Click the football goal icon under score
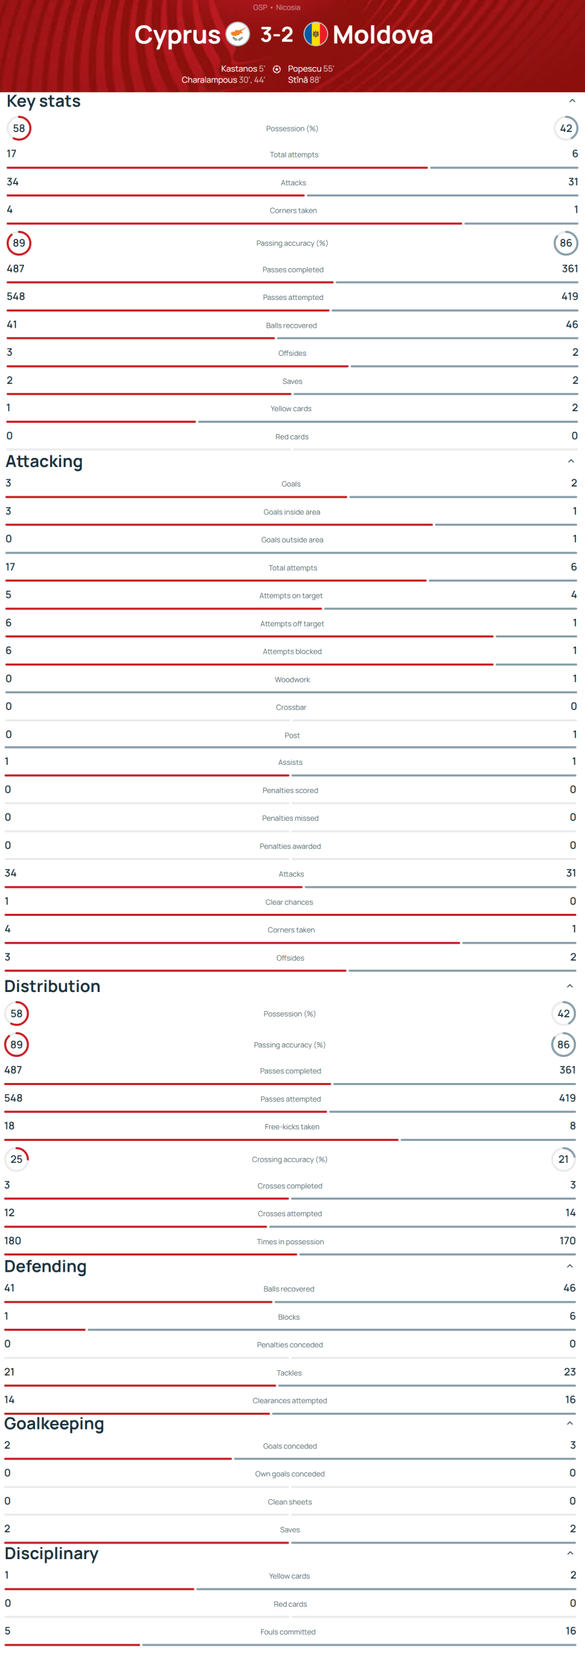 coord(277,70)
